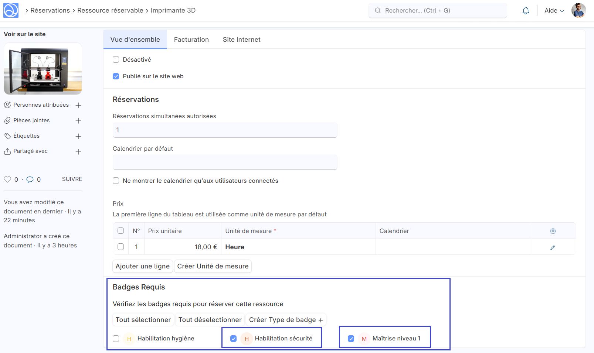Click the 3D printer thumbnail image

(43, 69)
